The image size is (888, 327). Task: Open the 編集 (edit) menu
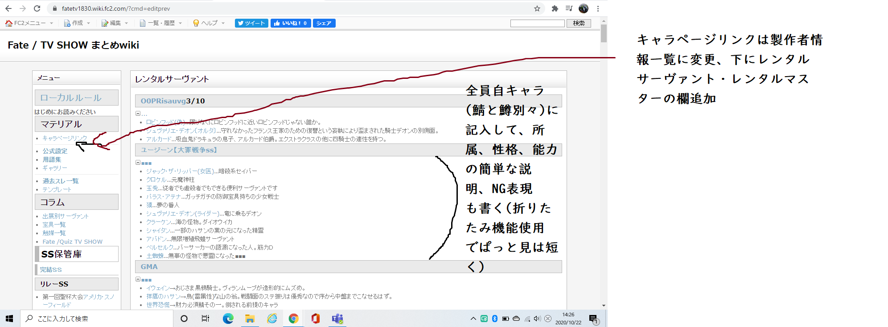[115, 23]
